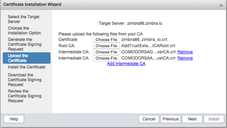
Task: Proceed with the Next button
Action: pyautogui.click(x=192, y=119)
